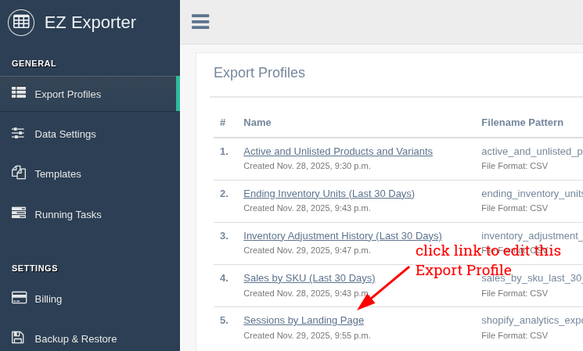The image size is (583, 351).
Task: Open Export Profiles in sidebar
Action: click(68, 94)
